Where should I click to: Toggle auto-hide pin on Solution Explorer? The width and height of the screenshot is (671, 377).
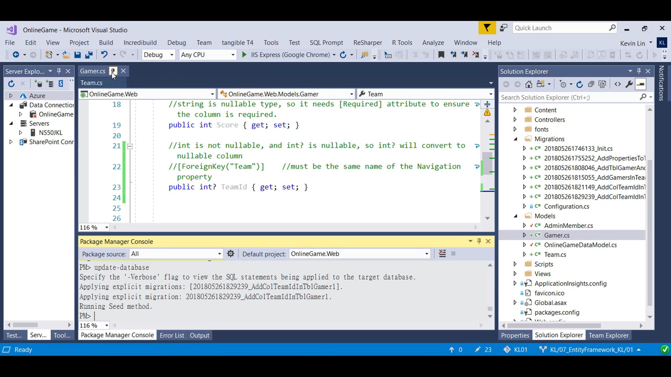[x=639, y=71]
